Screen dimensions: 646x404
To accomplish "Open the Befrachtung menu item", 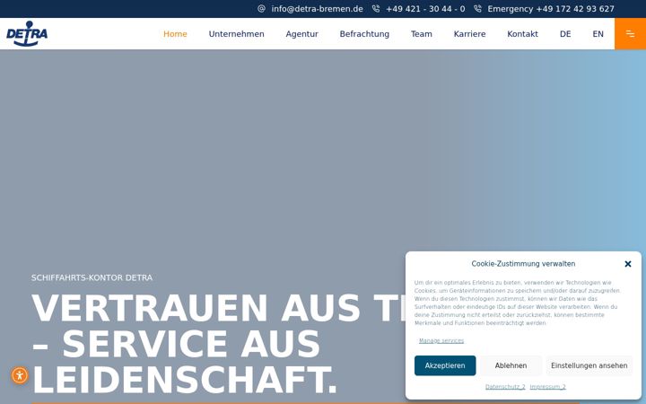I will (364, 34).
